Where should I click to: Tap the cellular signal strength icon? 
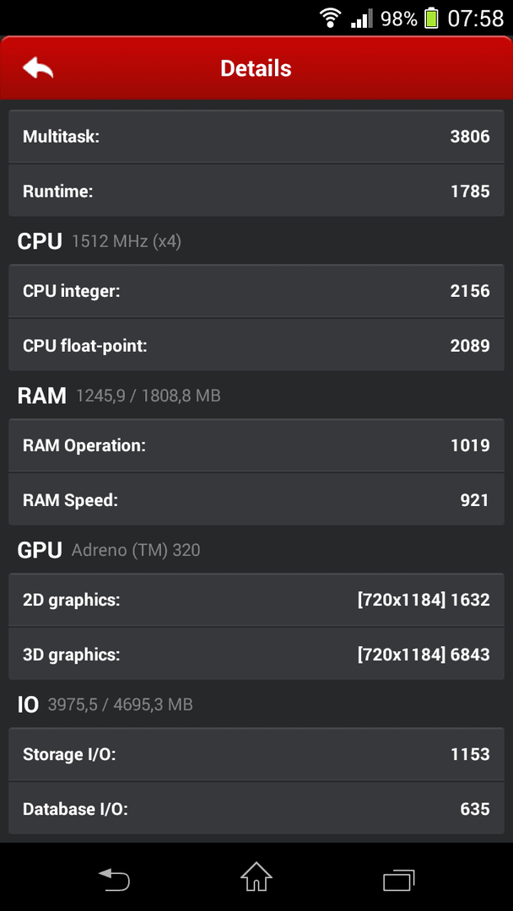click(x=361, y=19)
